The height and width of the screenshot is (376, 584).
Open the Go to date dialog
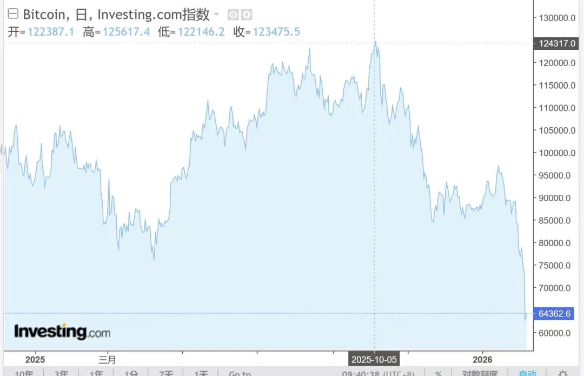point(240,373)
